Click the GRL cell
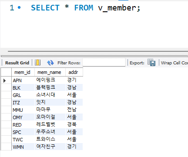 pos(23,95)
